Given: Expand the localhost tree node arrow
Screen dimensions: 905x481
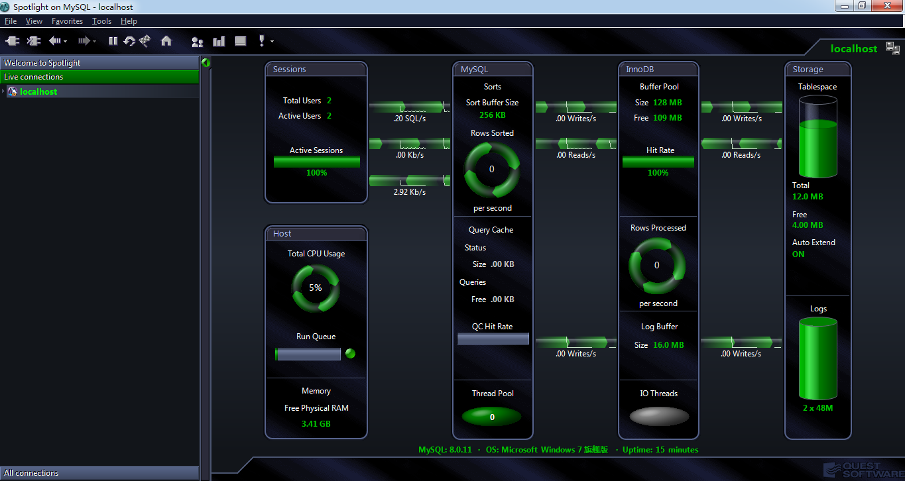Looking at the screenshot, I should coord(3,91).
